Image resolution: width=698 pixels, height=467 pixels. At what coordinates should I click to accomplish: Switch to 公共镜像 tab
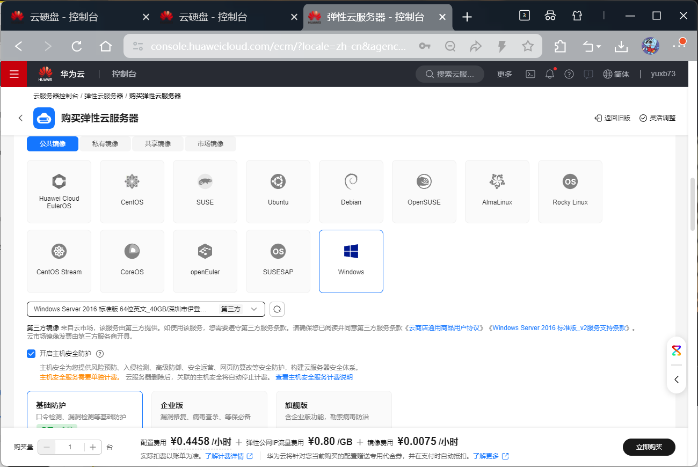[x=53, y=144]
